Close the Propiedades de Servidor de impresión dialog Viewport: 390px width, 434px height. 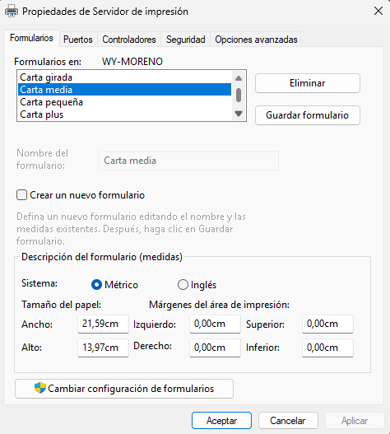[x=378, y=11]
